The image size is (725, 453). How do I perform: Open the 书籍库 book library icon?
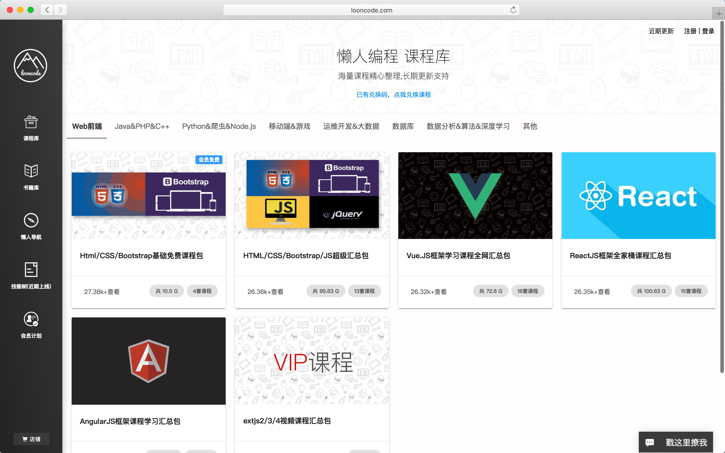pos(31,171)
